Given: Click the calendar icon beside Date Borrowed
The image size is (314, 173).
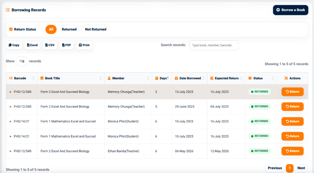Looking at the screenshot, I should point(176,78).
